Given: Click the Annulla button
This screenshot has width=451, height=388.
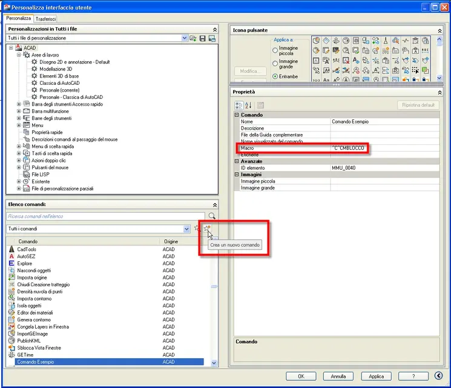Looking at the screenshot, I should pos(338,376).
